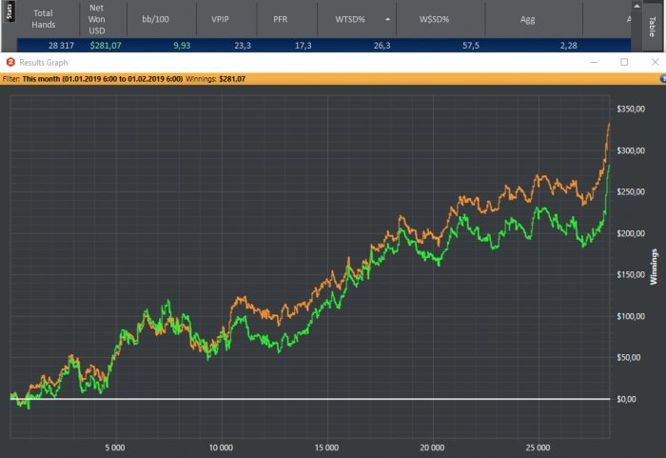Screen dimensions: 666x458
Task: Select the 26,3 WTSD% value cell
Action: point(382,46)
